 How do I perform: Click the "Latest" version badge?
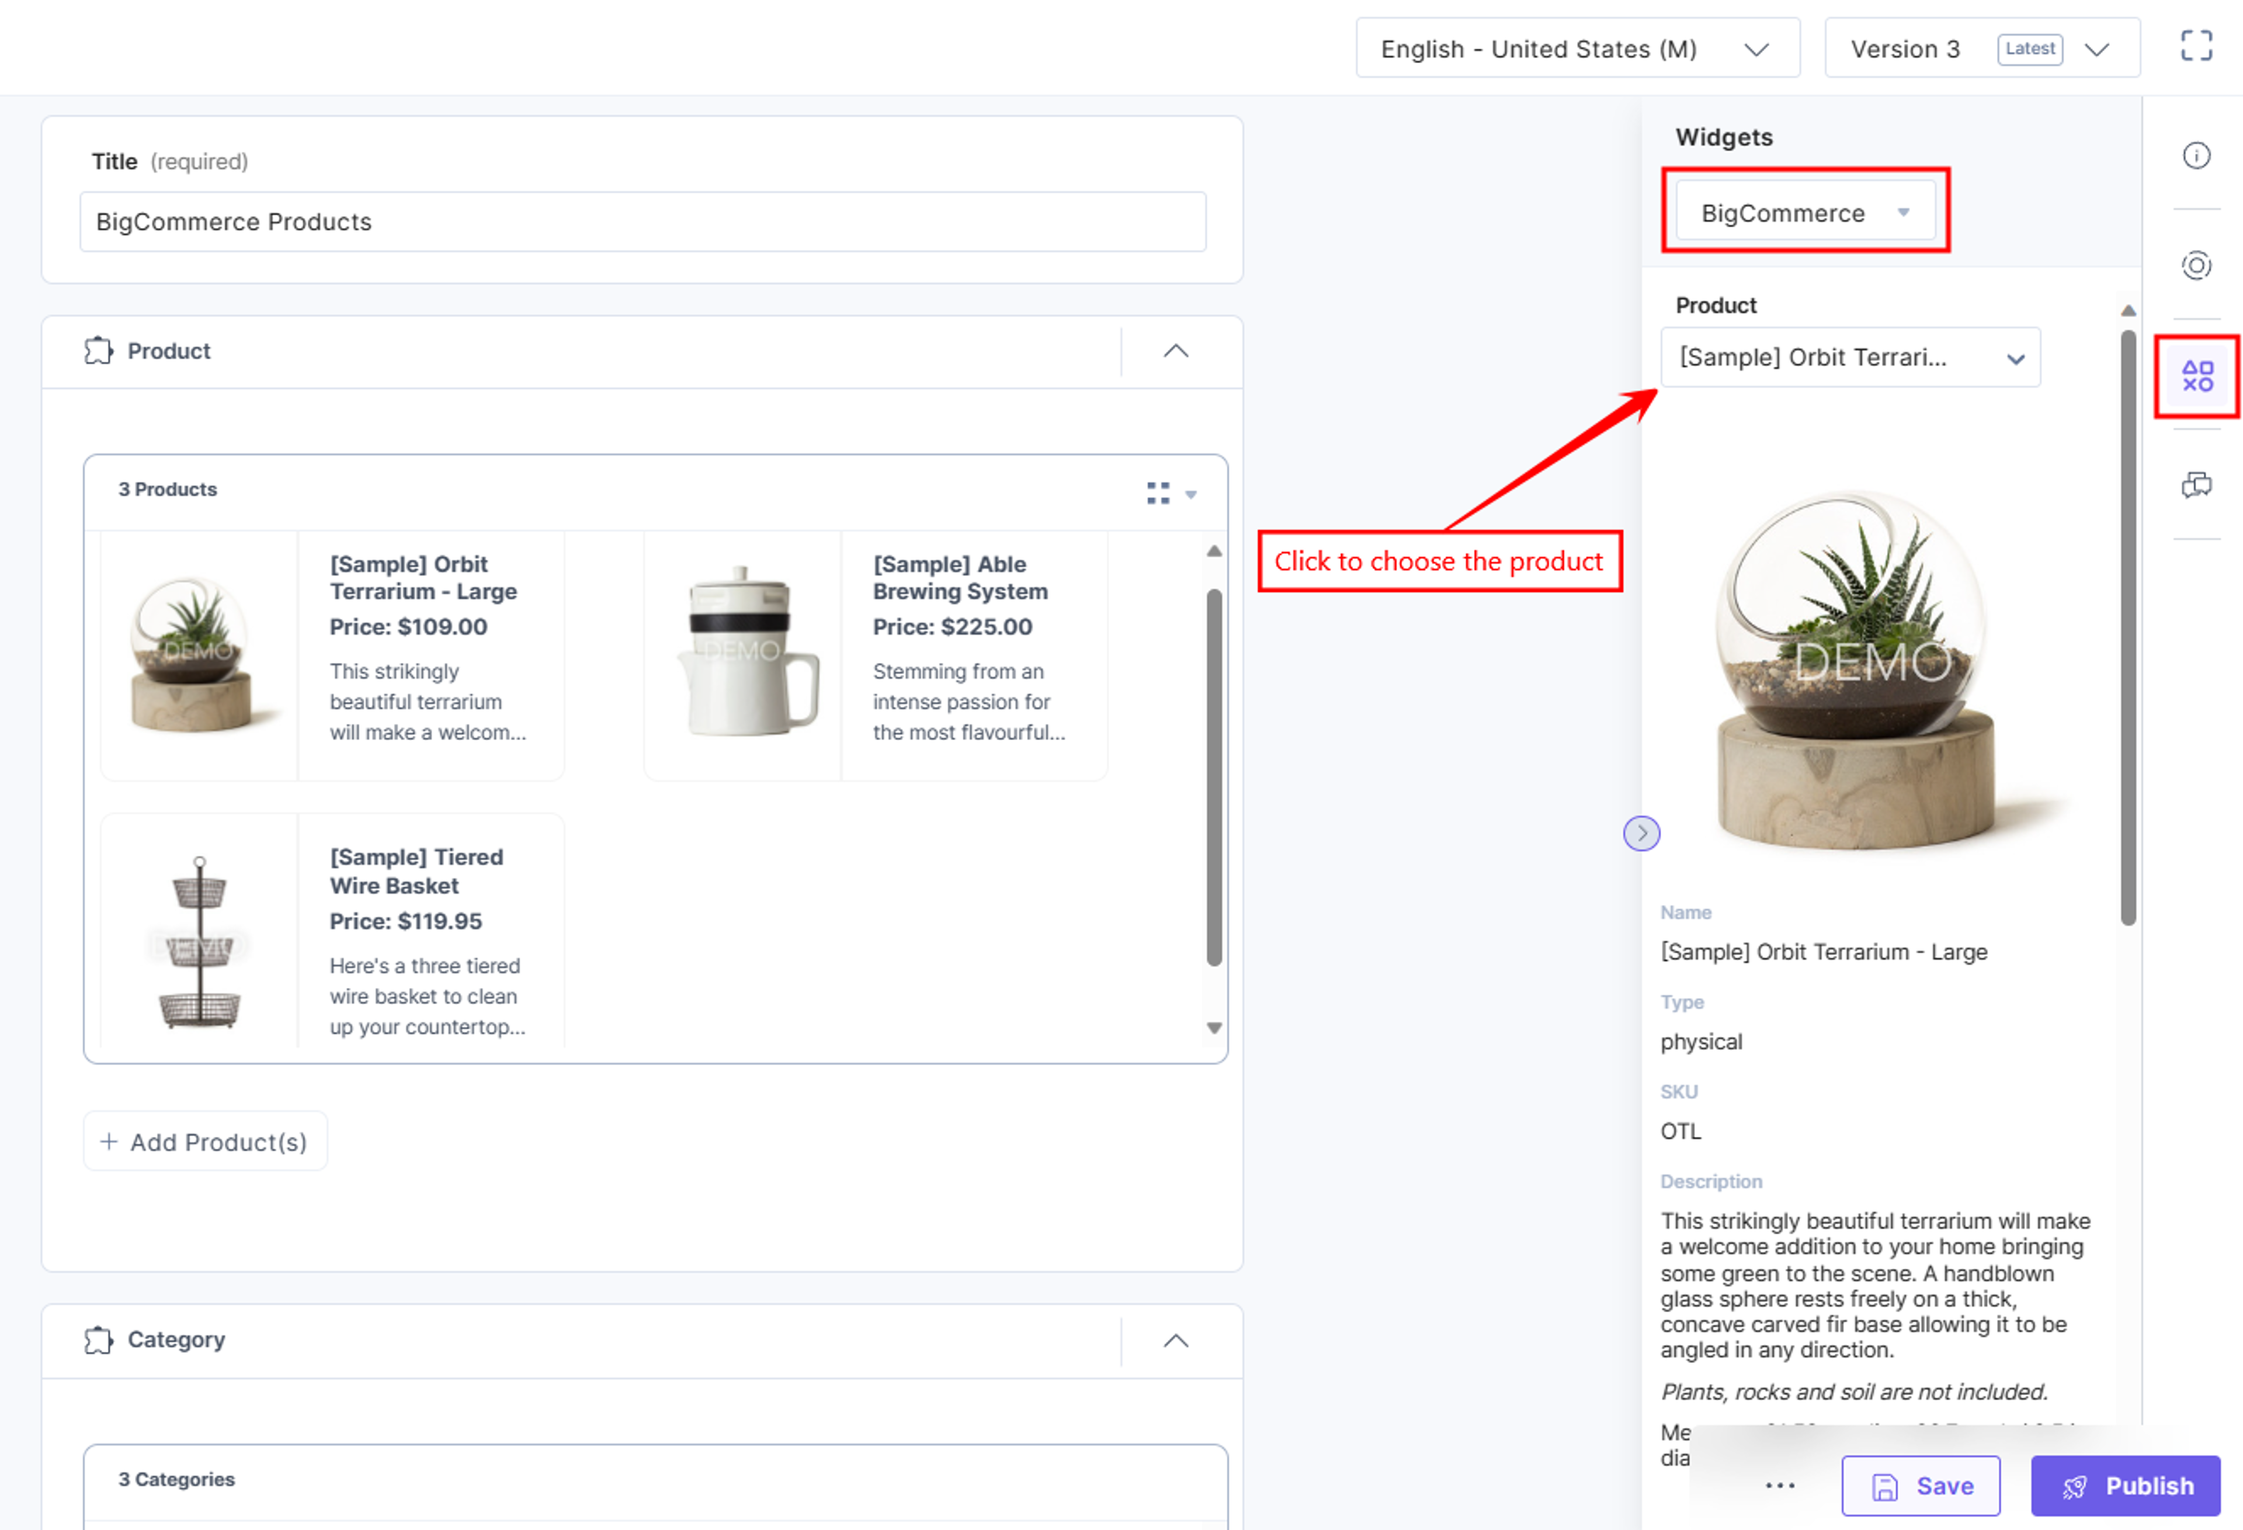tap(2029, 48)
